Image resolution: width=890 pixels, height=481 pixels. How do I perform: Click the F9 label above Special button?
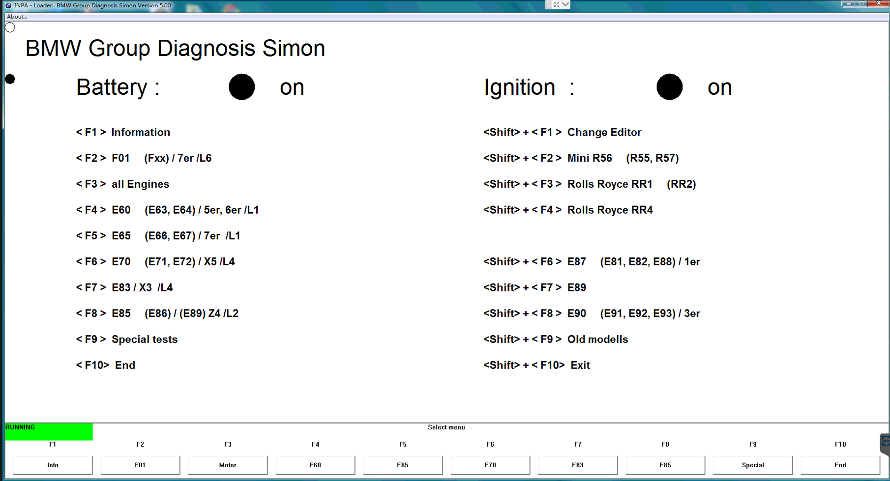click(x=753, y=444)
